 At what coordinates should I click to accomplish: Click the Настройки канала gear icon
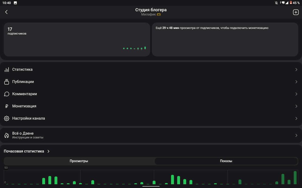7,118
